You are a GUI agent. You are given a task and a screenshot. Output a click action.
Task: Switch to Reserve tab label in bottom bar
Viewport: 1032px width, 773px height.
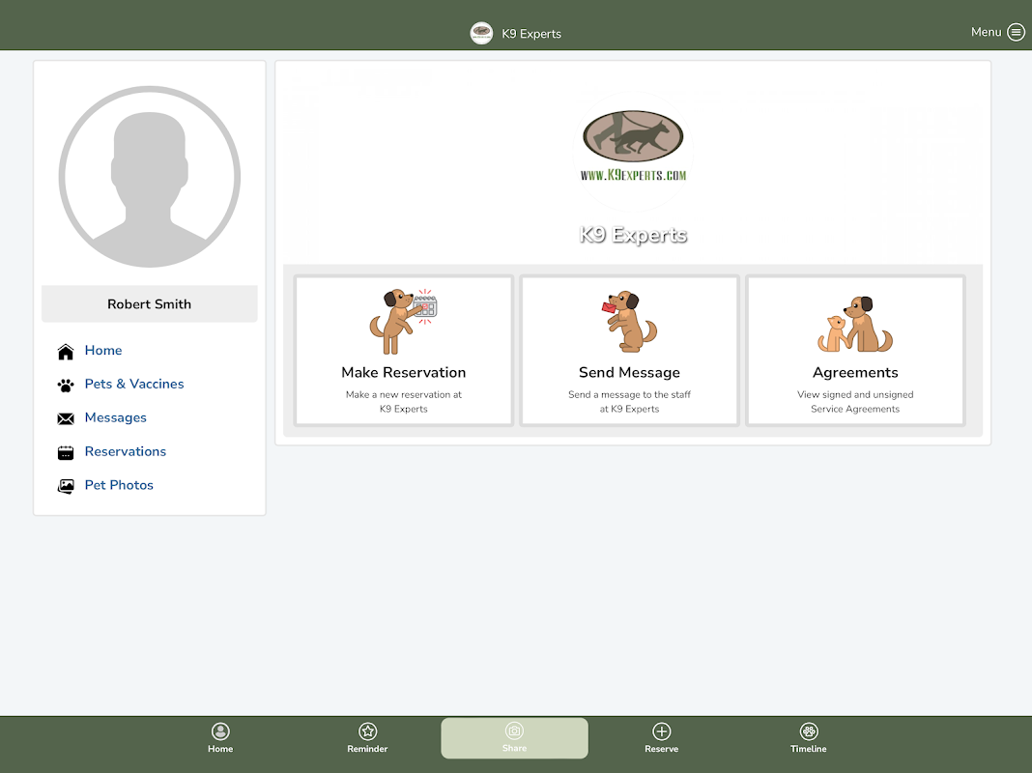pos(662,749)
